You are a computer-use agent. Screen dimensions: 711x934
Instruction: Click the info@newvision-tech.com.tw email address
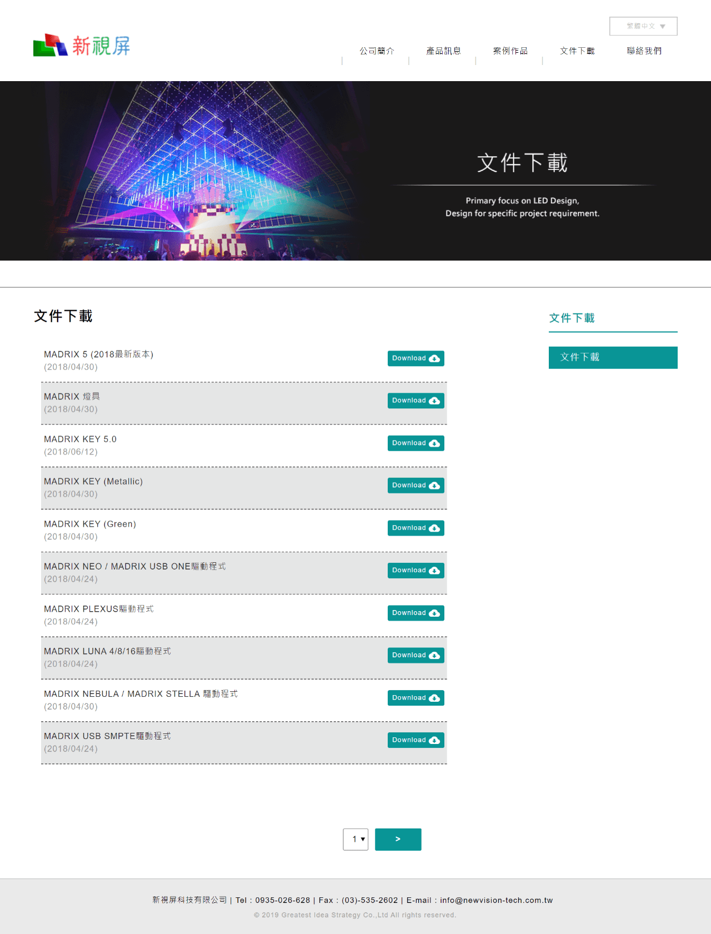click(497, 900)
